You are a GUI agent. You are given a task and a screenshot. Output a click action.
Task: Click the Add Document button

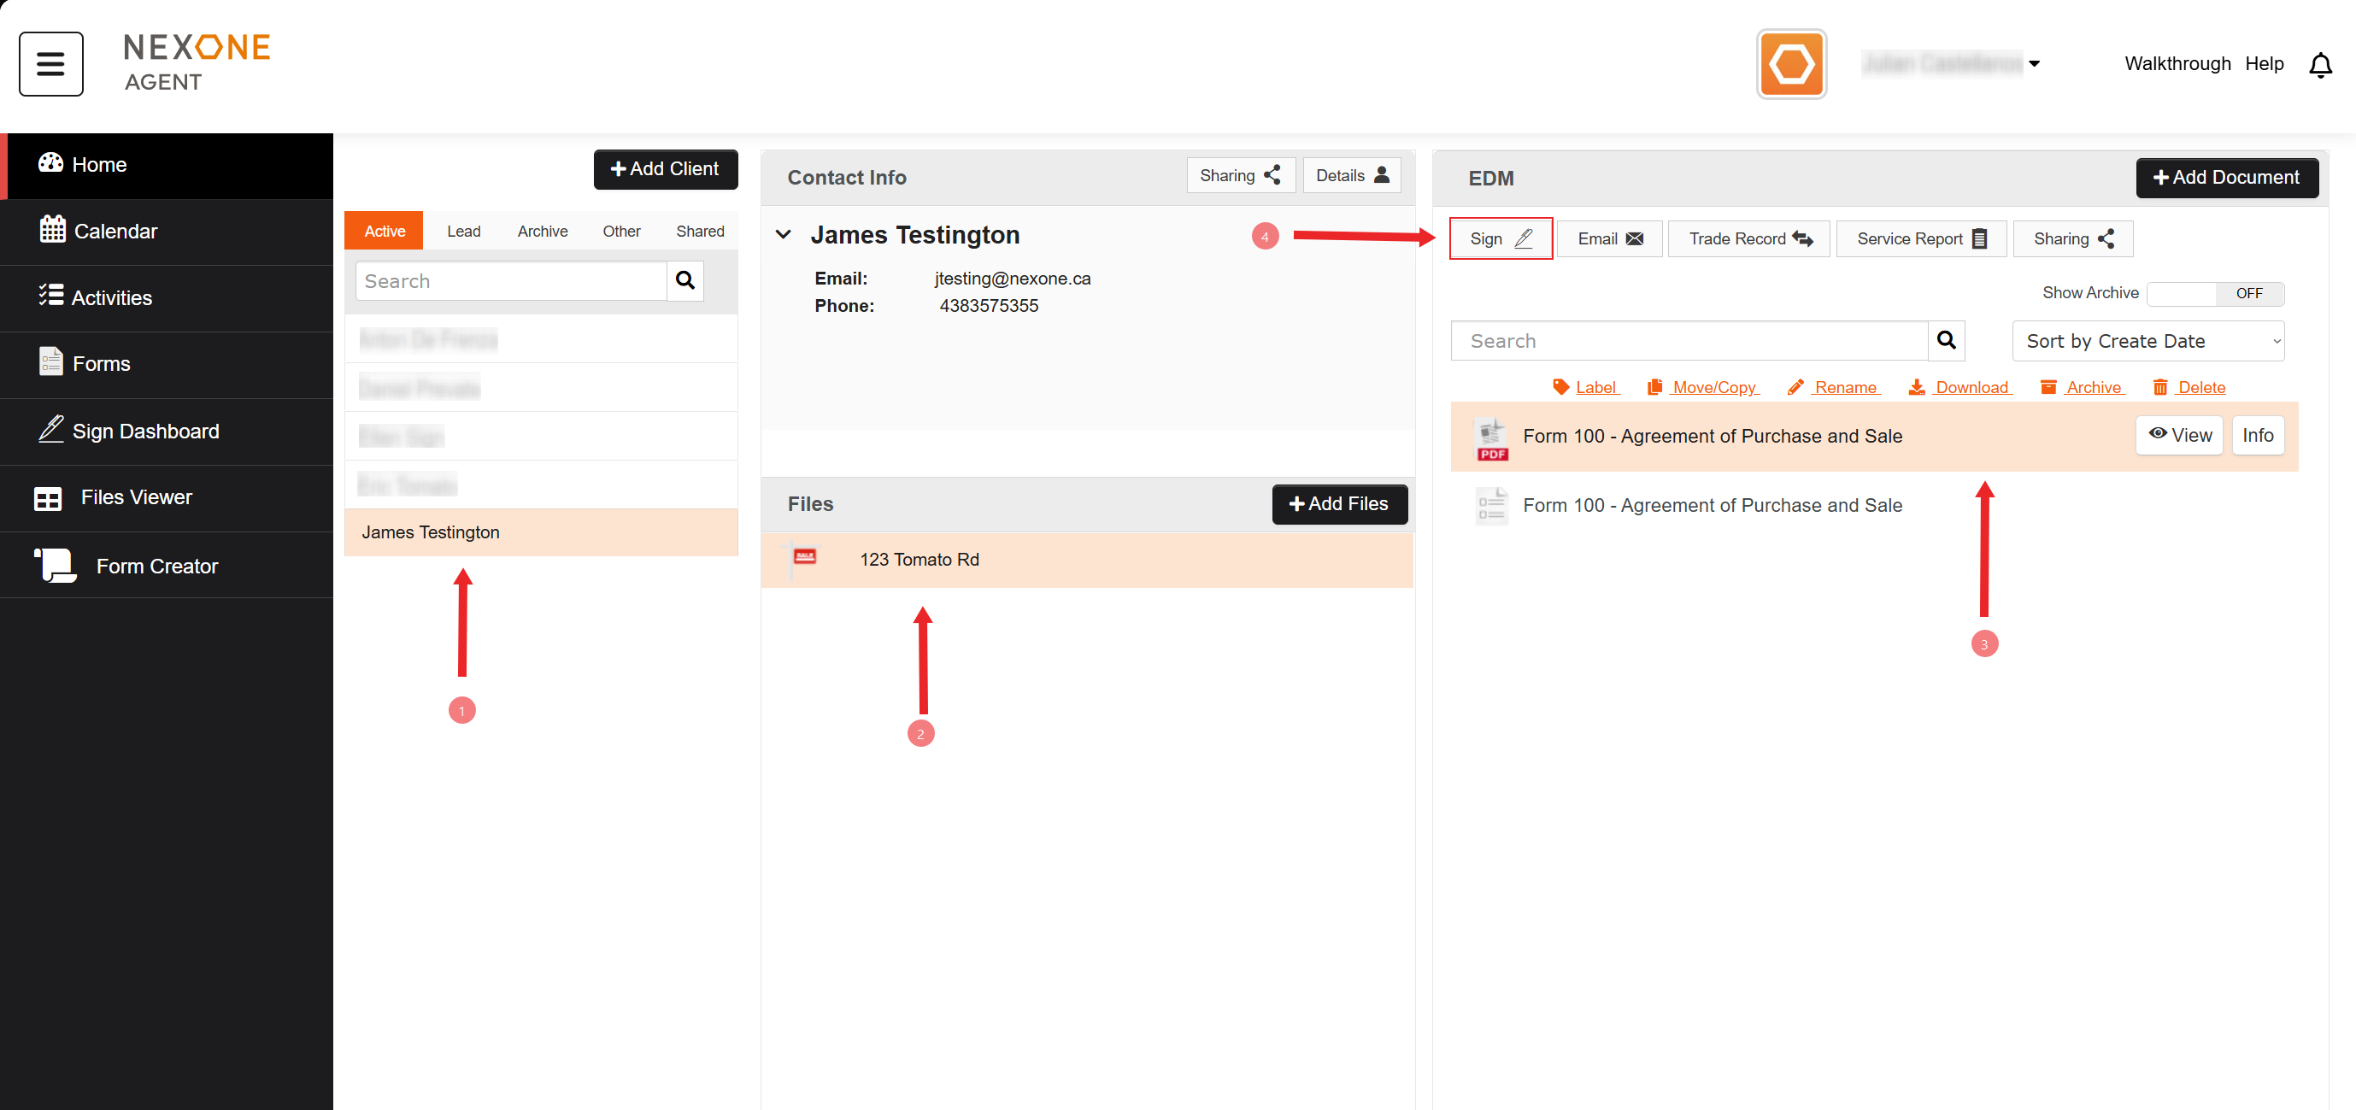click(x=2226, y=178)
